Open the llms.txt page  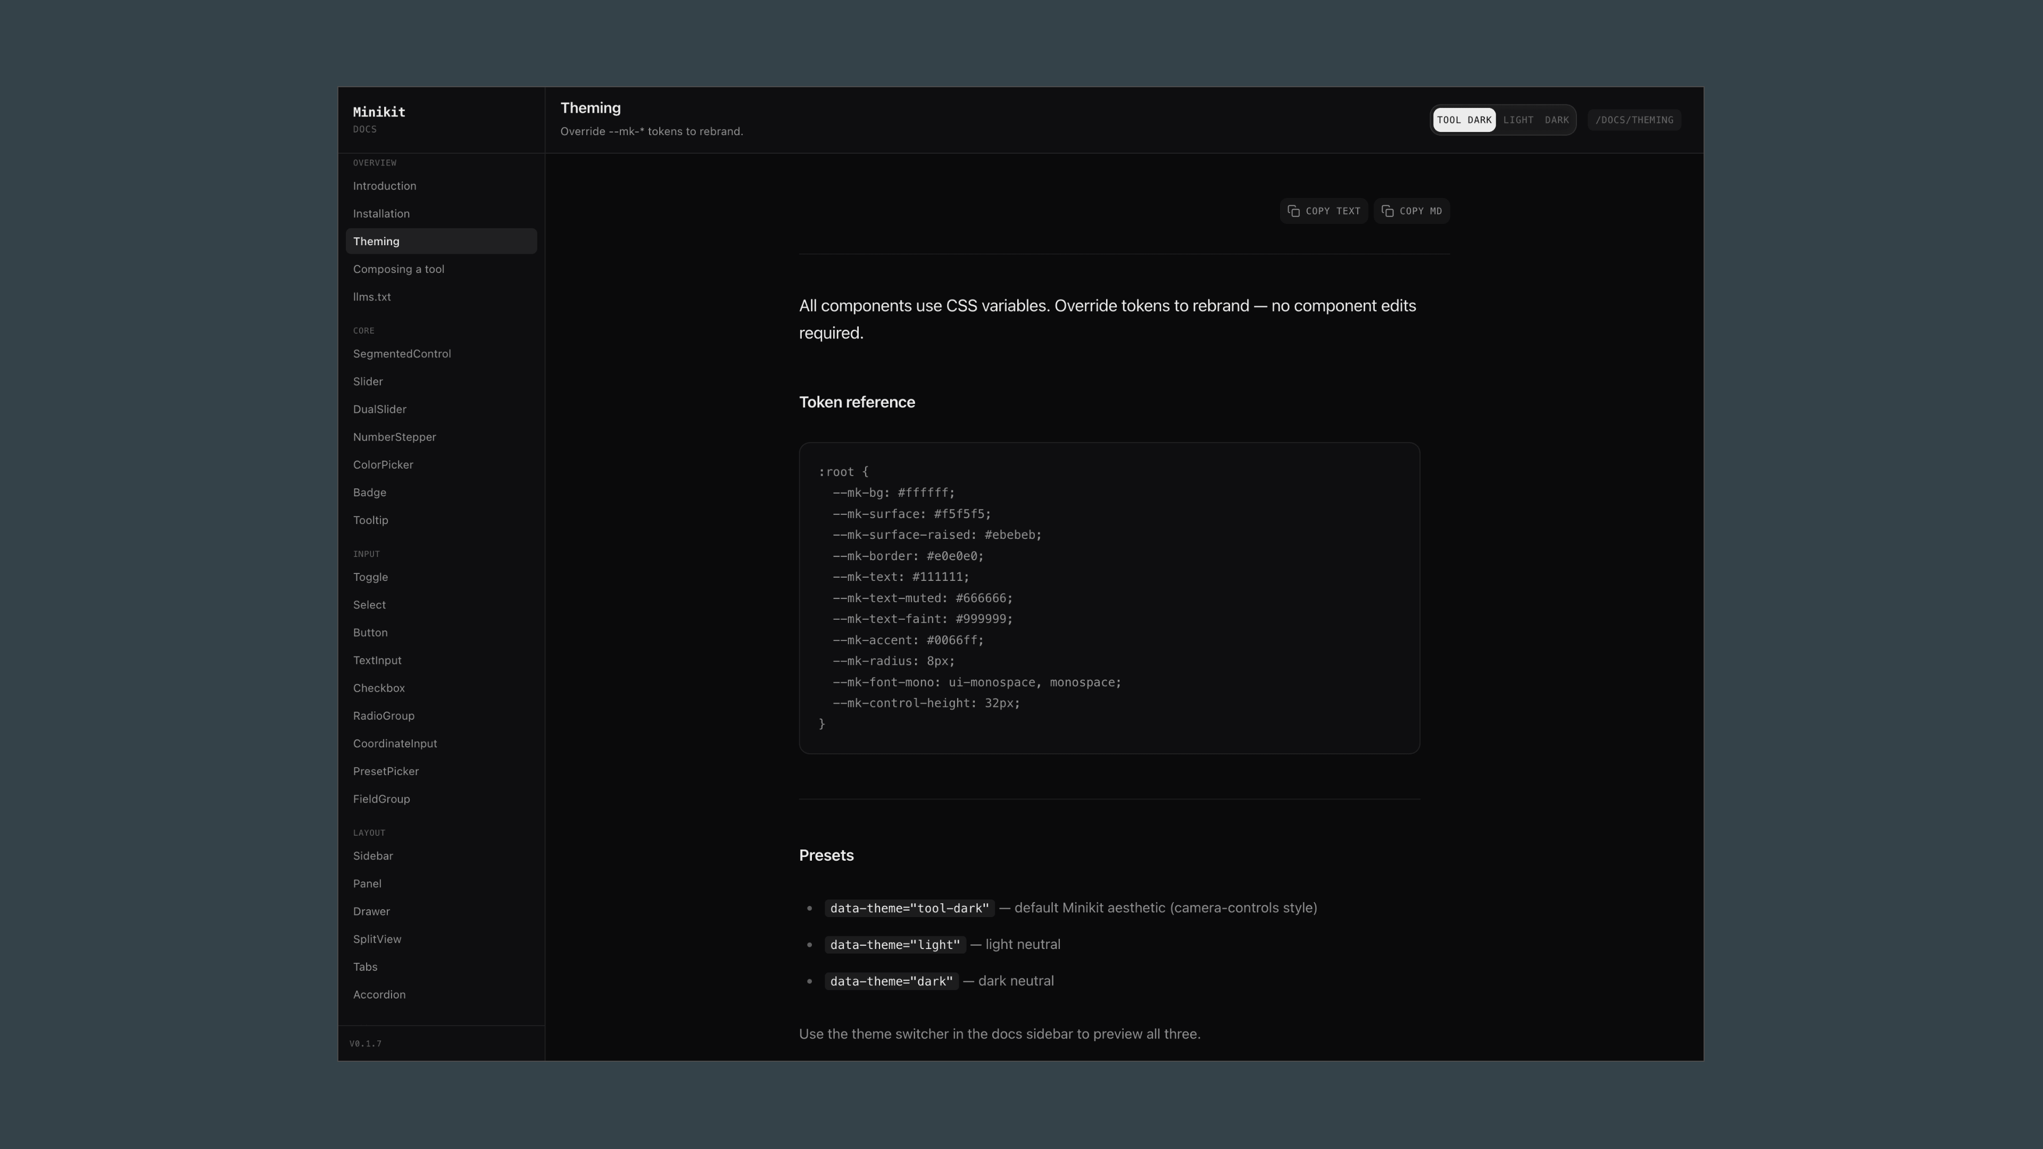coord(441,297)
